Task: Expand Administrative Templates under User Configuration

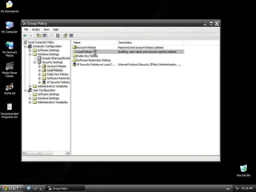Action: [x=30, y=102]
